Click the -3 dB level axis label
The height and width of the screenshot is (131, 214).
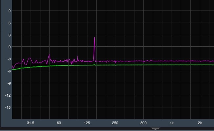[x=9, y=59]
